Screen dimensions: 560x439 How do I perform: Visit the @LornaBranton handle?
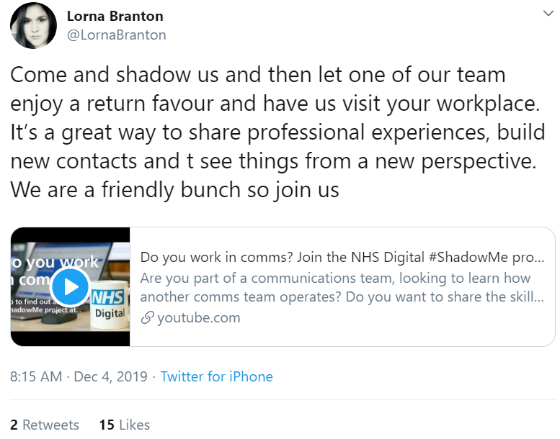point(116,35)
